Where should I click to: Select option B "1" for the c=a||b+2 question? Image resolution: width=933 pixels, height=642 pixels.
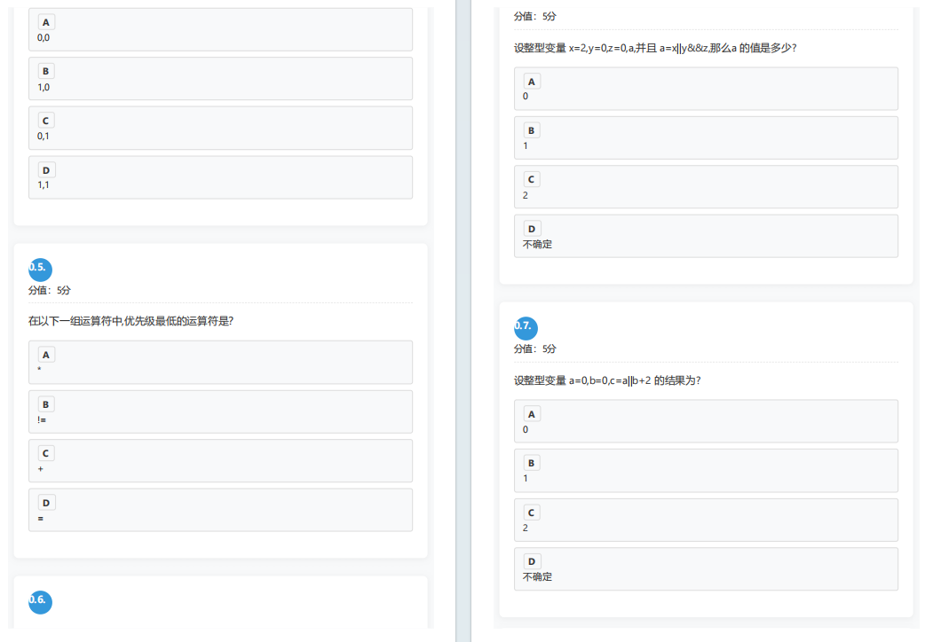(706, 470)
